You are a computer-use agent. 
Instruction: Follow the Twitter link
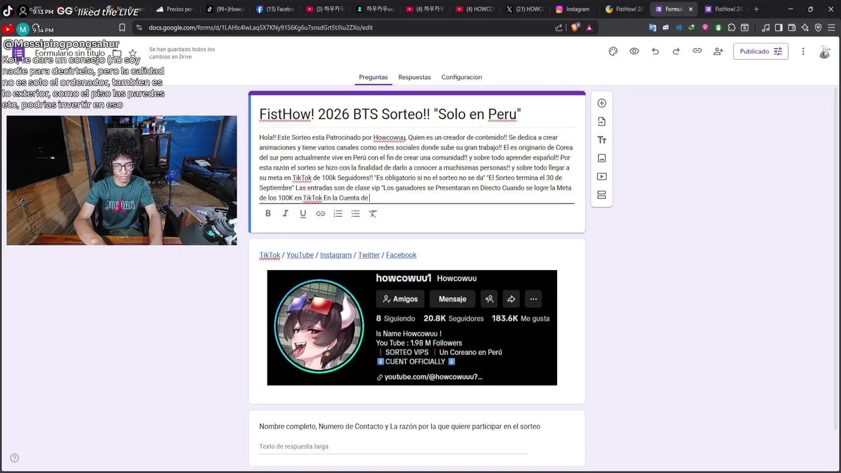(369, 255)
